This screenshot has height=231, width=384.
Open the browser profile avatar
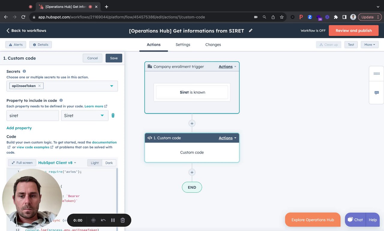coord(353,17)
